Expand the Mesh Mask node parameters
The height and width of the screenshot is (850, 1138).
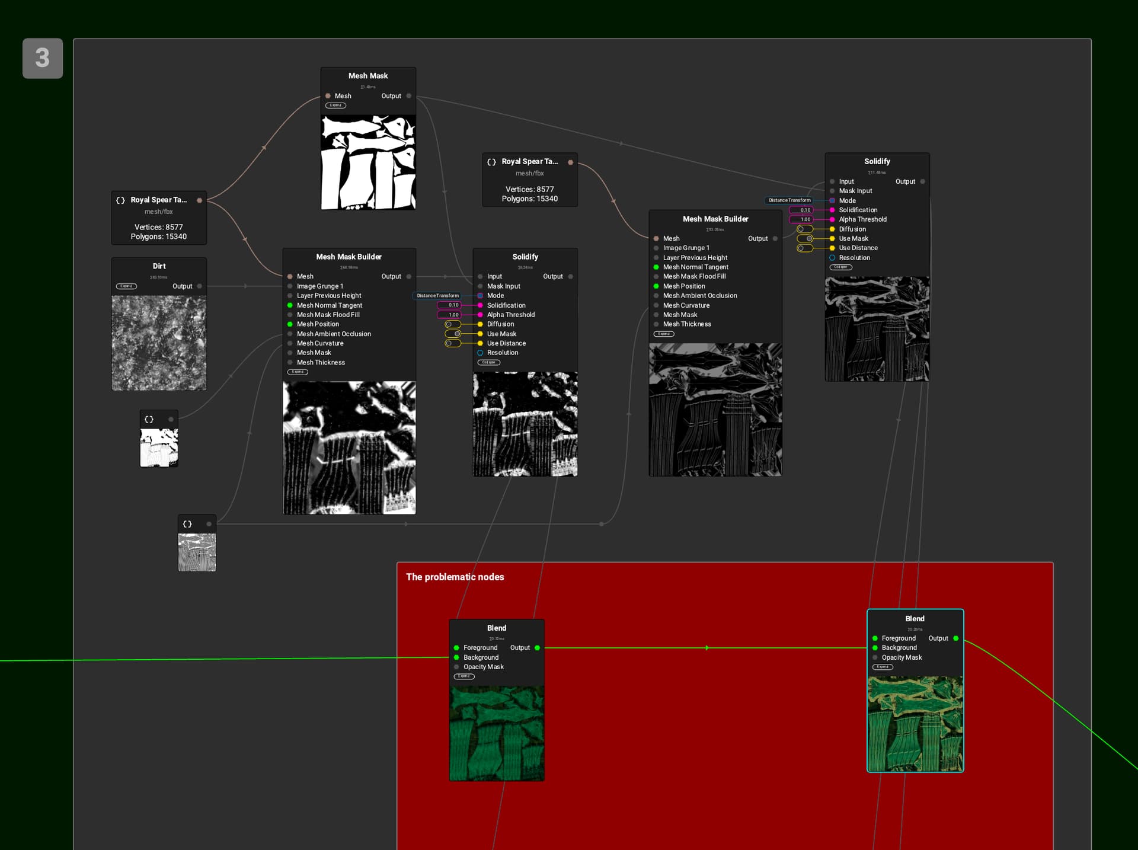[x=335, y=106]
